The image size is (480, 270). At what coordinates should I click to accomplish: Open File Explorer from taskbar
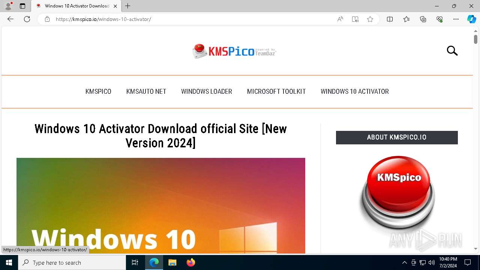point(172,262)
